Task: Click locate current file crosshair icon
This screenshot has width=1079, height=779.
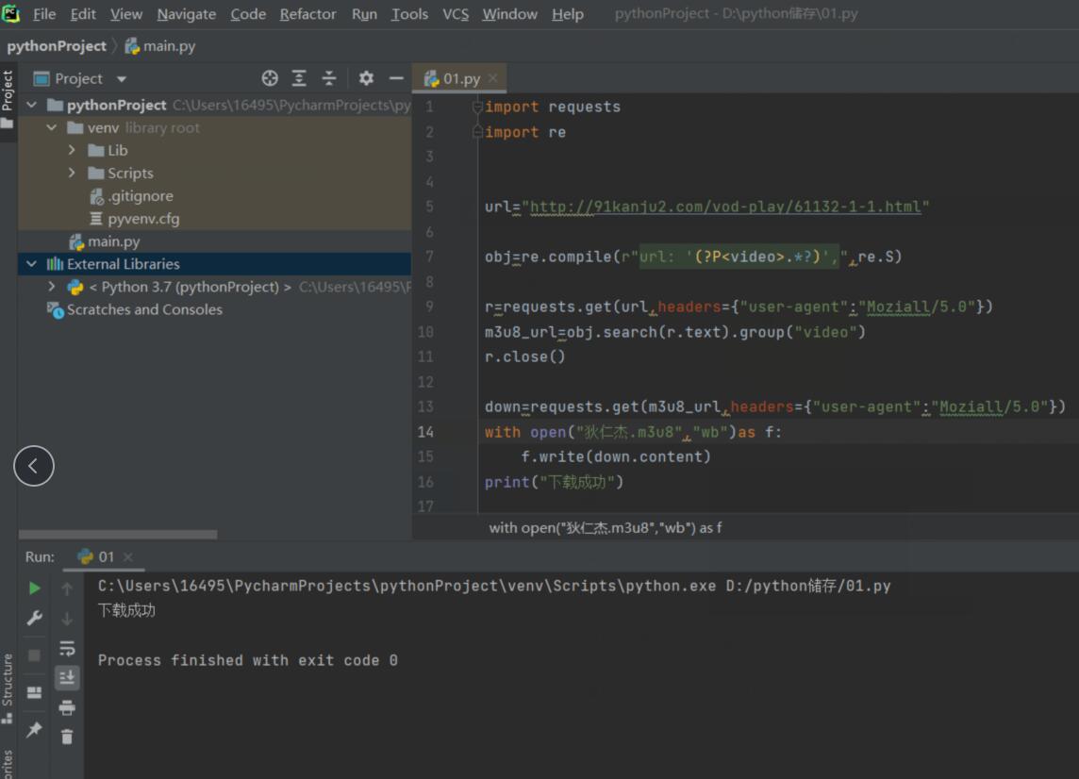Action: [x=270, y=78]
